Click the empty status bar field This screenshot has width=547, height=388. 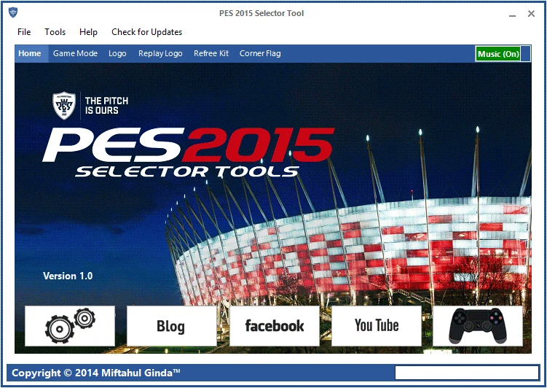[x=467, y=373]
